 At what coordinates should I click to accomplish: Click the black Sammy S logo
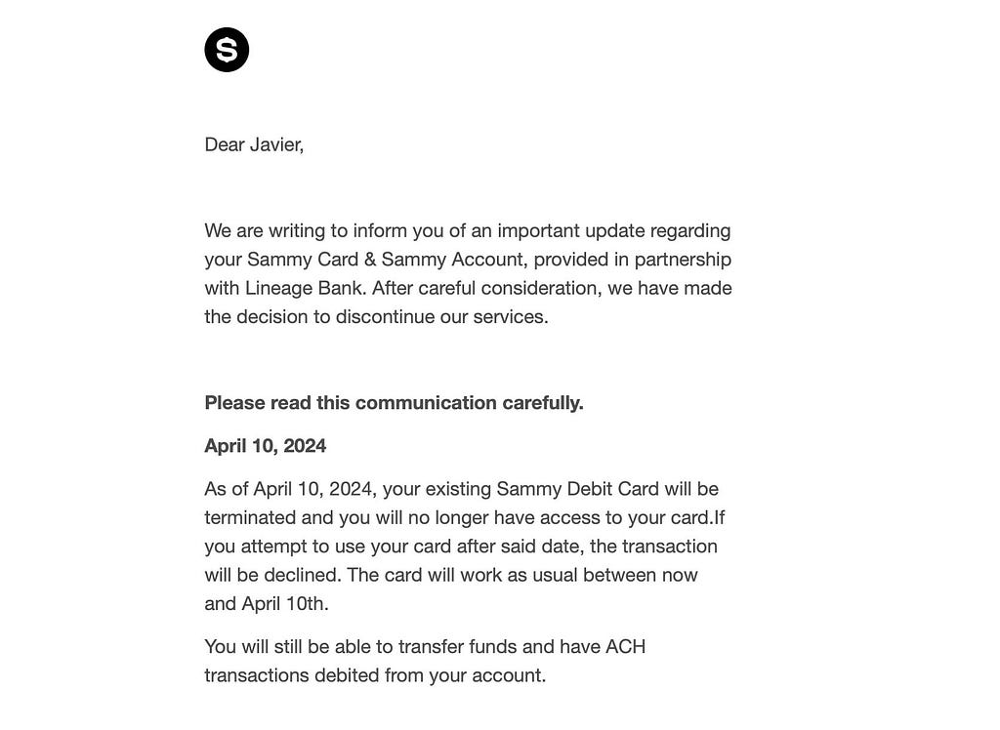(227, 50)
